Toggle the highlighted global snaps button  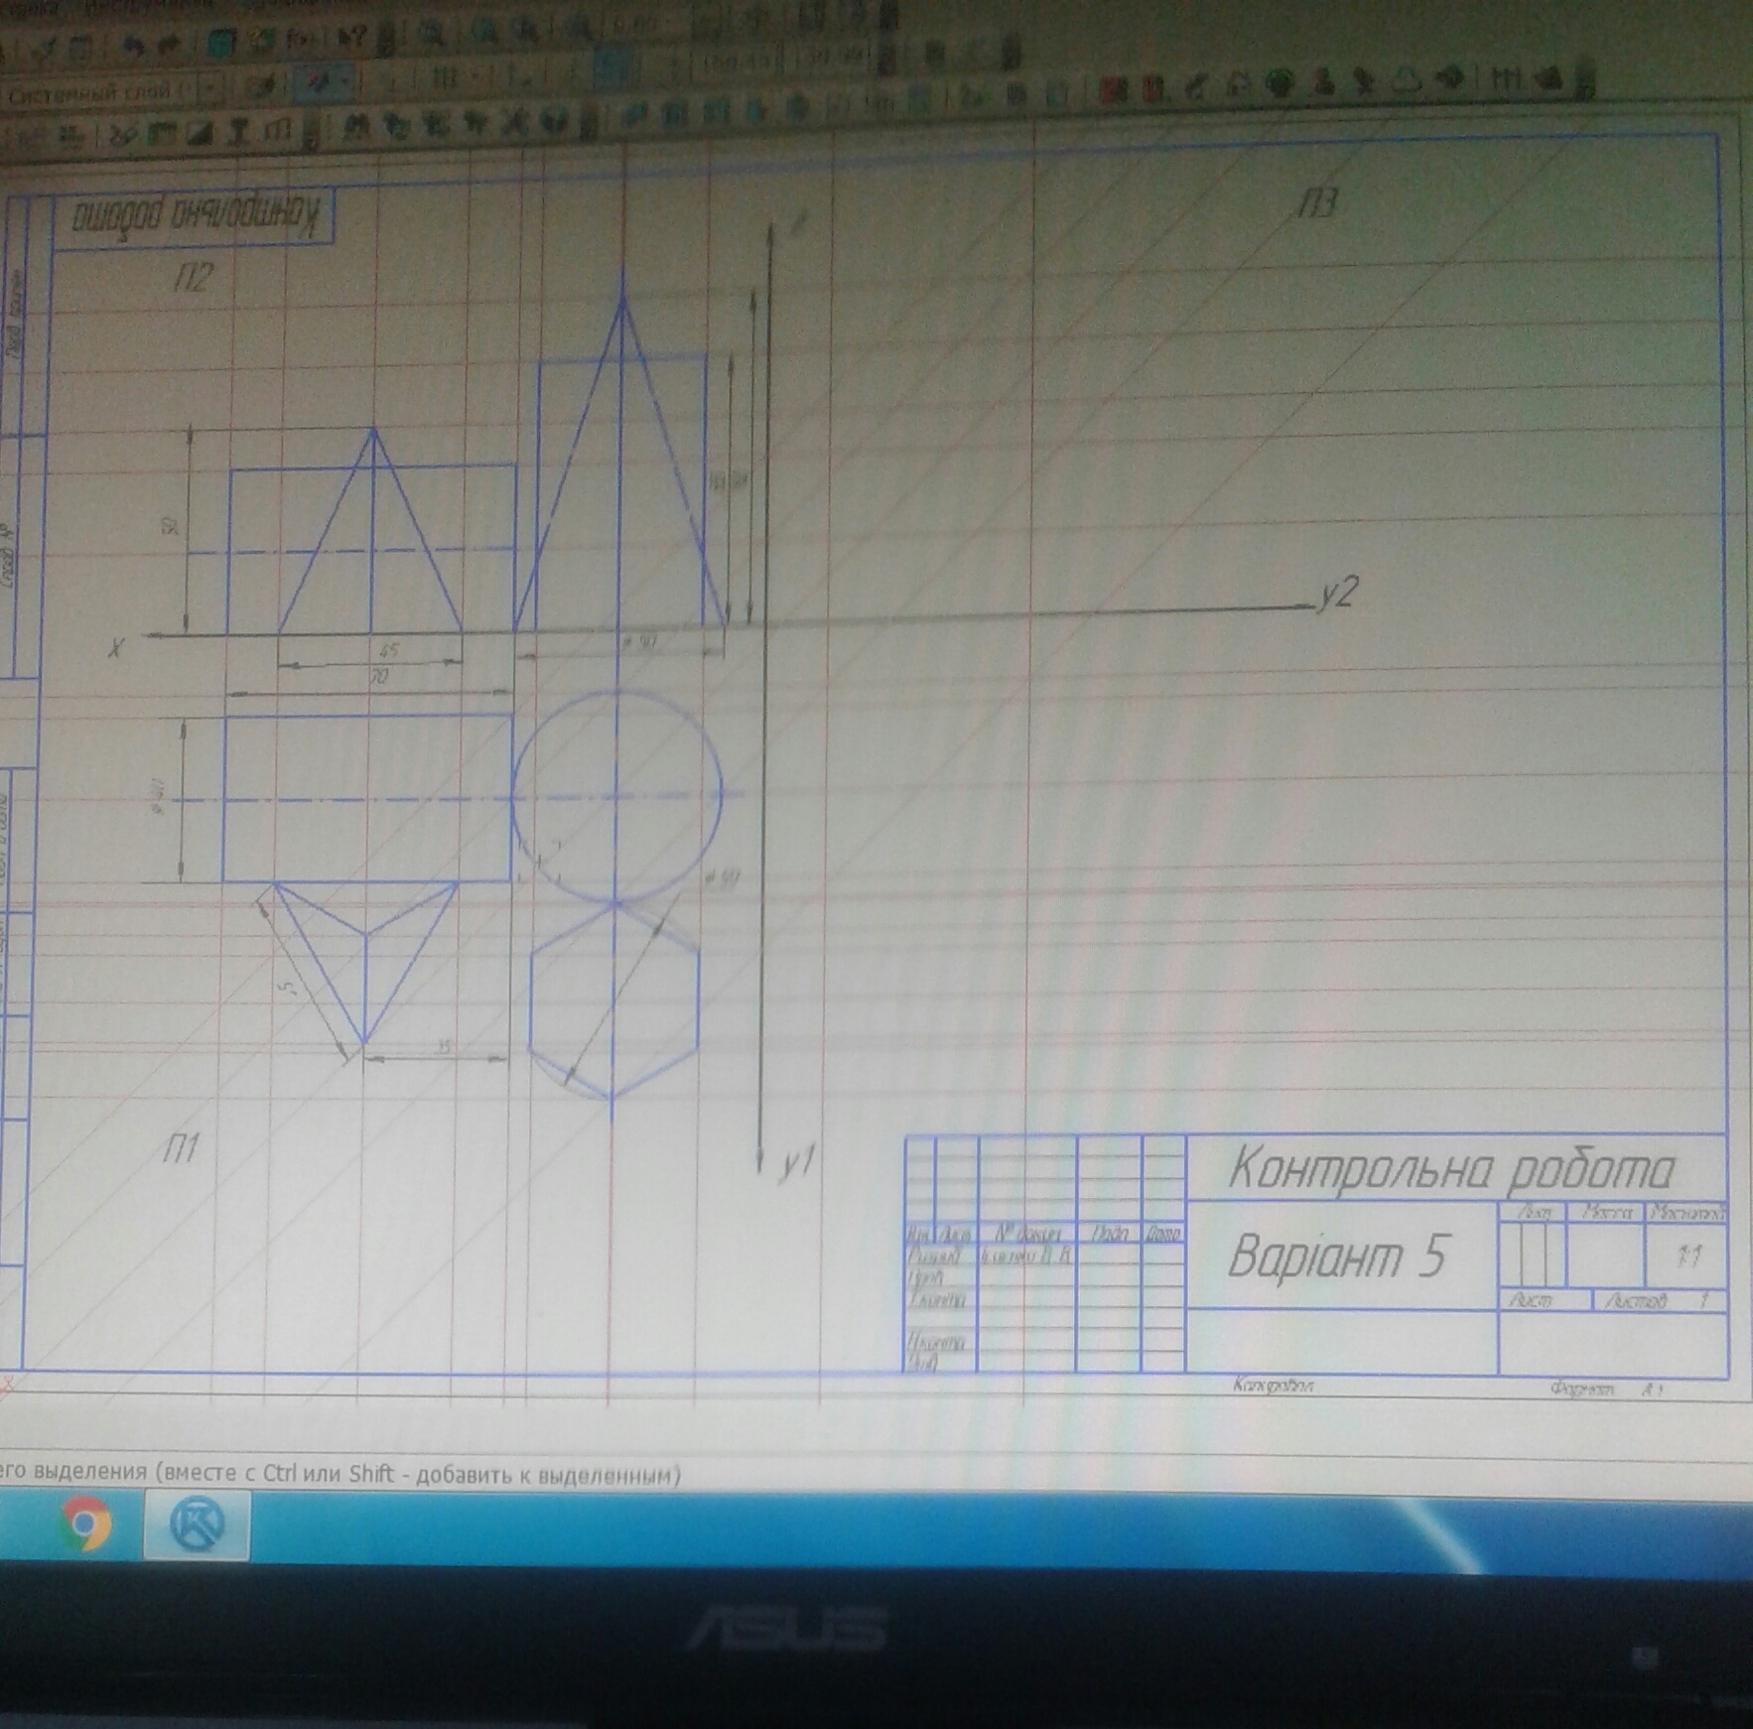point(316,83)
